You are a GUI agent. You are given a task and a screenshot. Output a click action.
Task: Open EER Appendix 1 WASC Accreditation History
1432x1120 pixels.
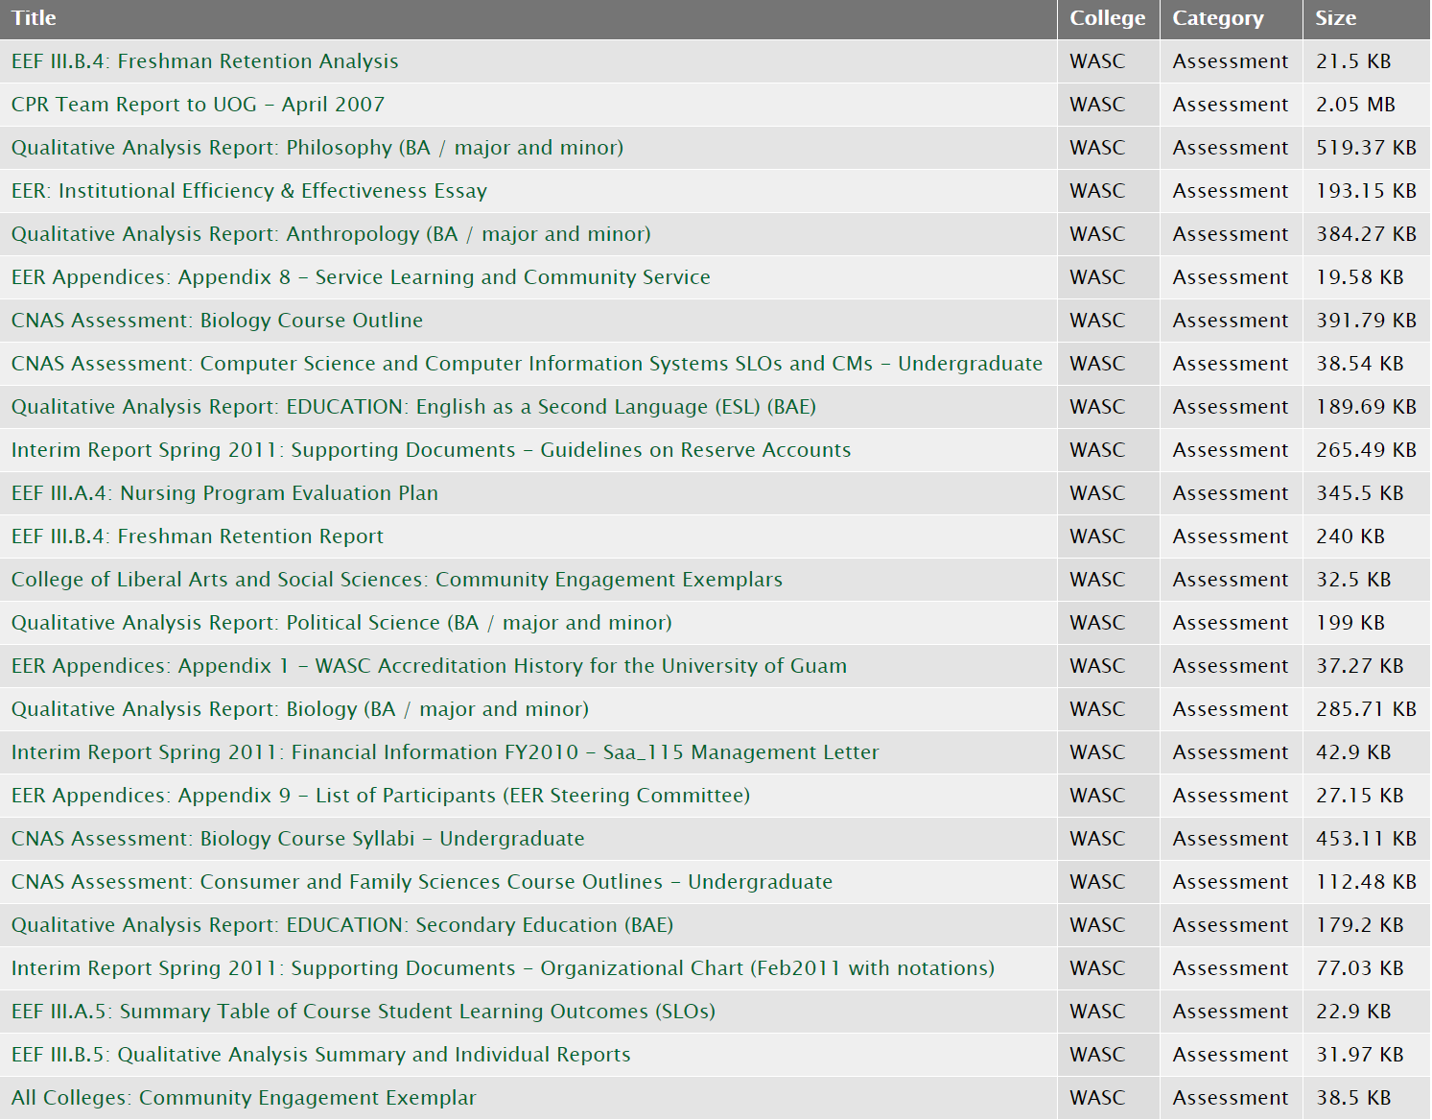coord(429,666)
